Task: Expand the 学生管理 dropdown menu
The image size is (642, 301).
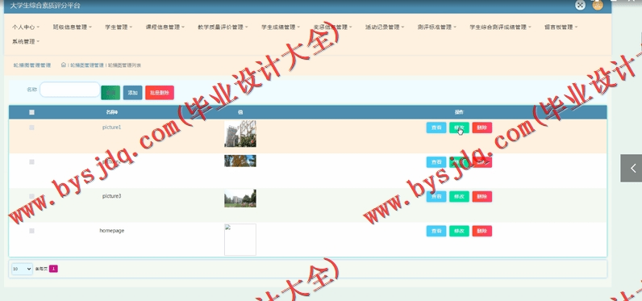Action: click(x=119, y=27)
